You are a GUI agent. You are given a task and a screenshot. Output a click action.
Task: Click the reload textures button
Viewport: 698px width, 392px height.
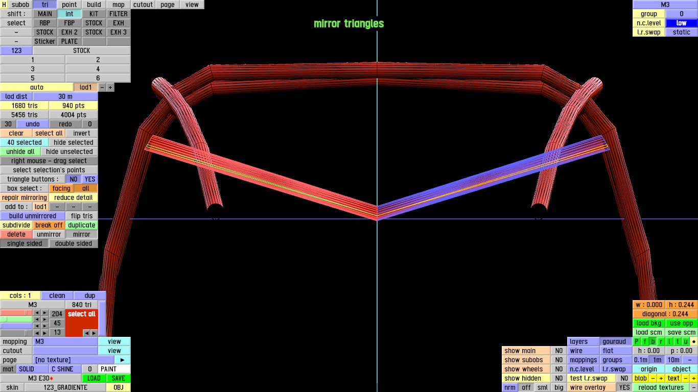[661, 387]
